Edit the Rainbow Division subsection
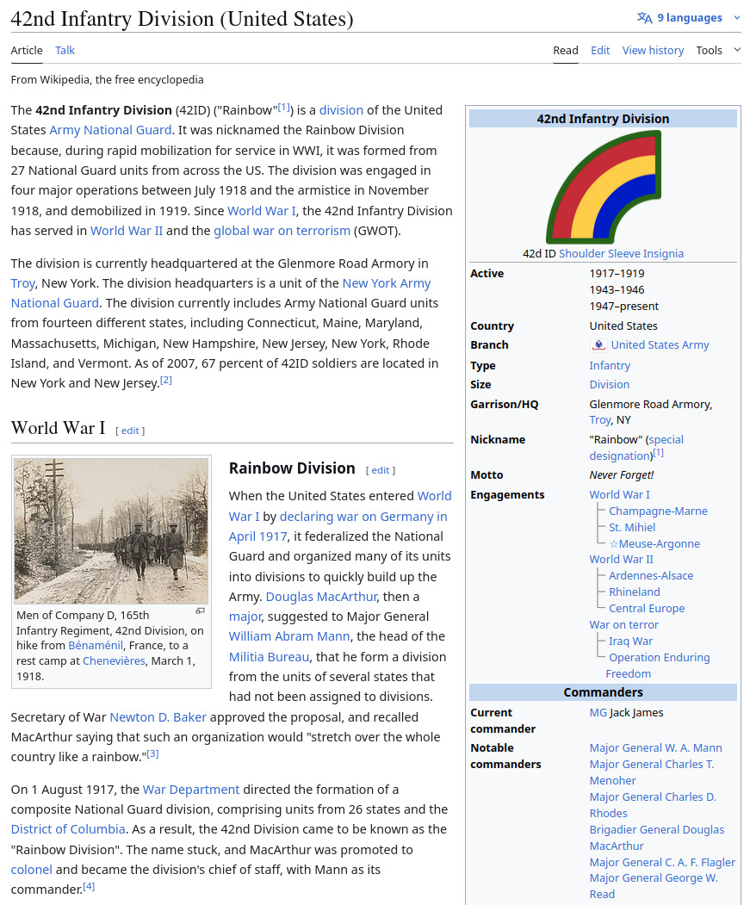 [381, 470]
